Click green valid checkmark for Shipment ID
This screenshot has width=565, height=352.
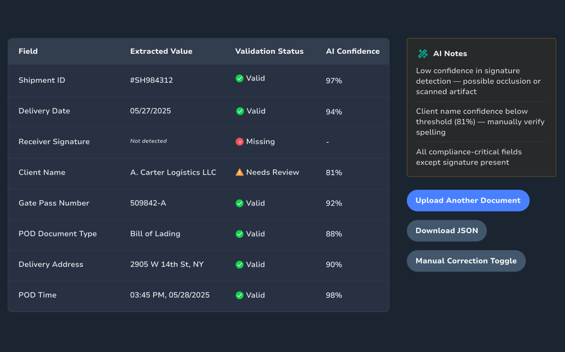(x=240, y=78)
